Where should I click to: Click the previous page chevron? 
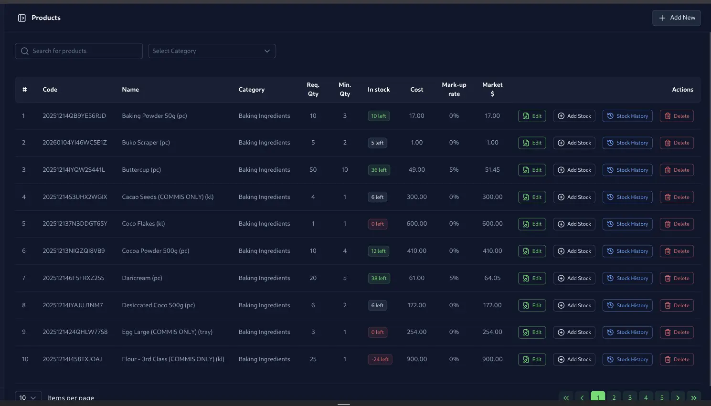[x=582, y=397]
